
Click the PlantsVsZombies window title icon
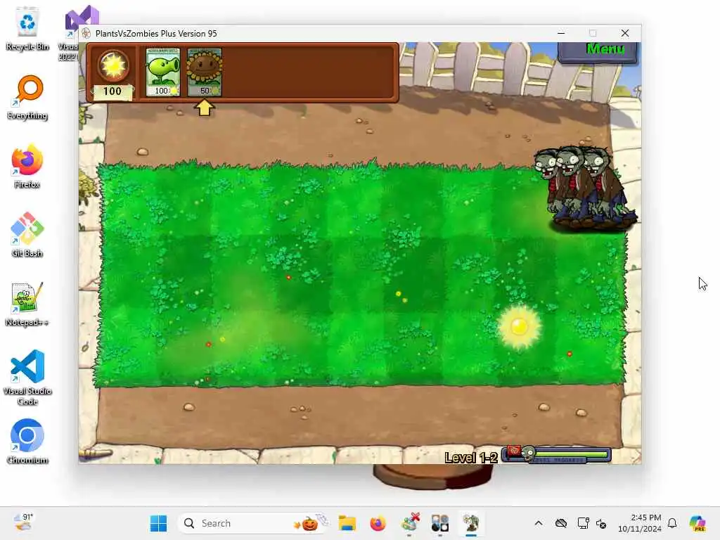pos(86,34)
